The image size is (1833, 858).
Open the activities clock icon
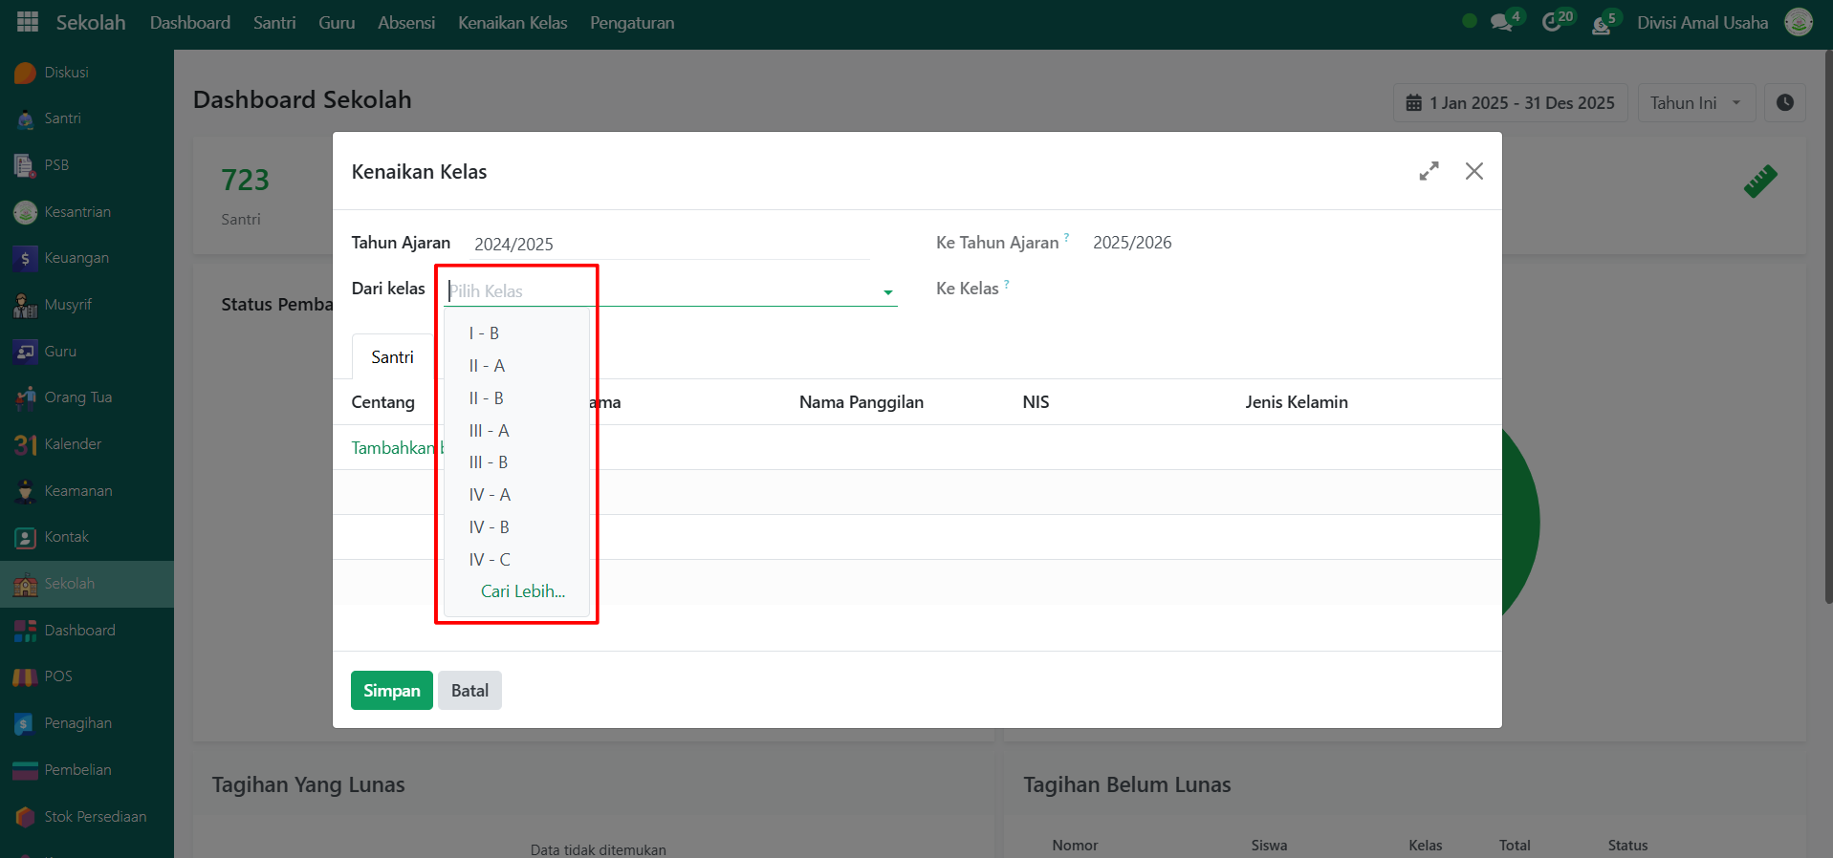(1553, 22)
